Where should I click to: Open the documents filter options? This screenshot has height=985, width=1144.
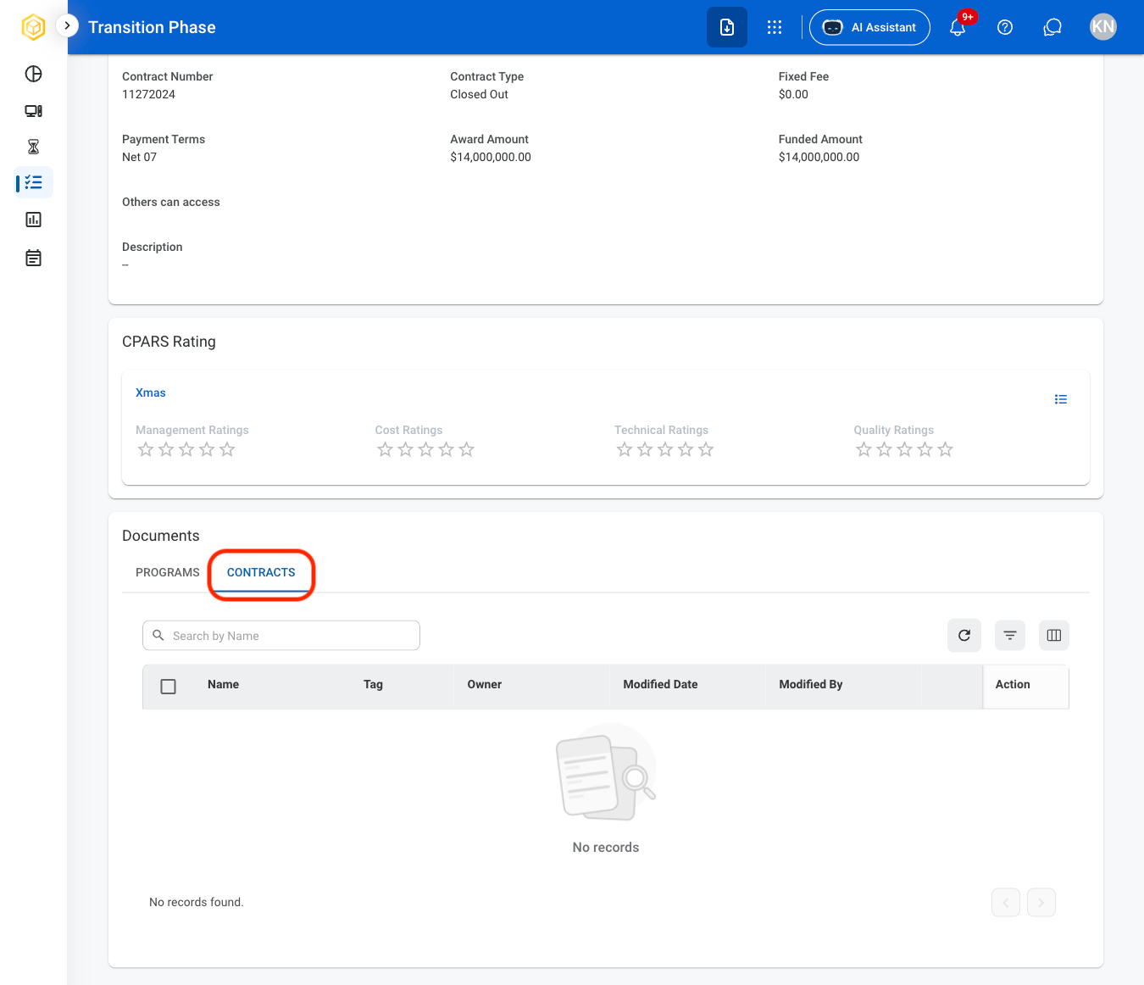1010,636
